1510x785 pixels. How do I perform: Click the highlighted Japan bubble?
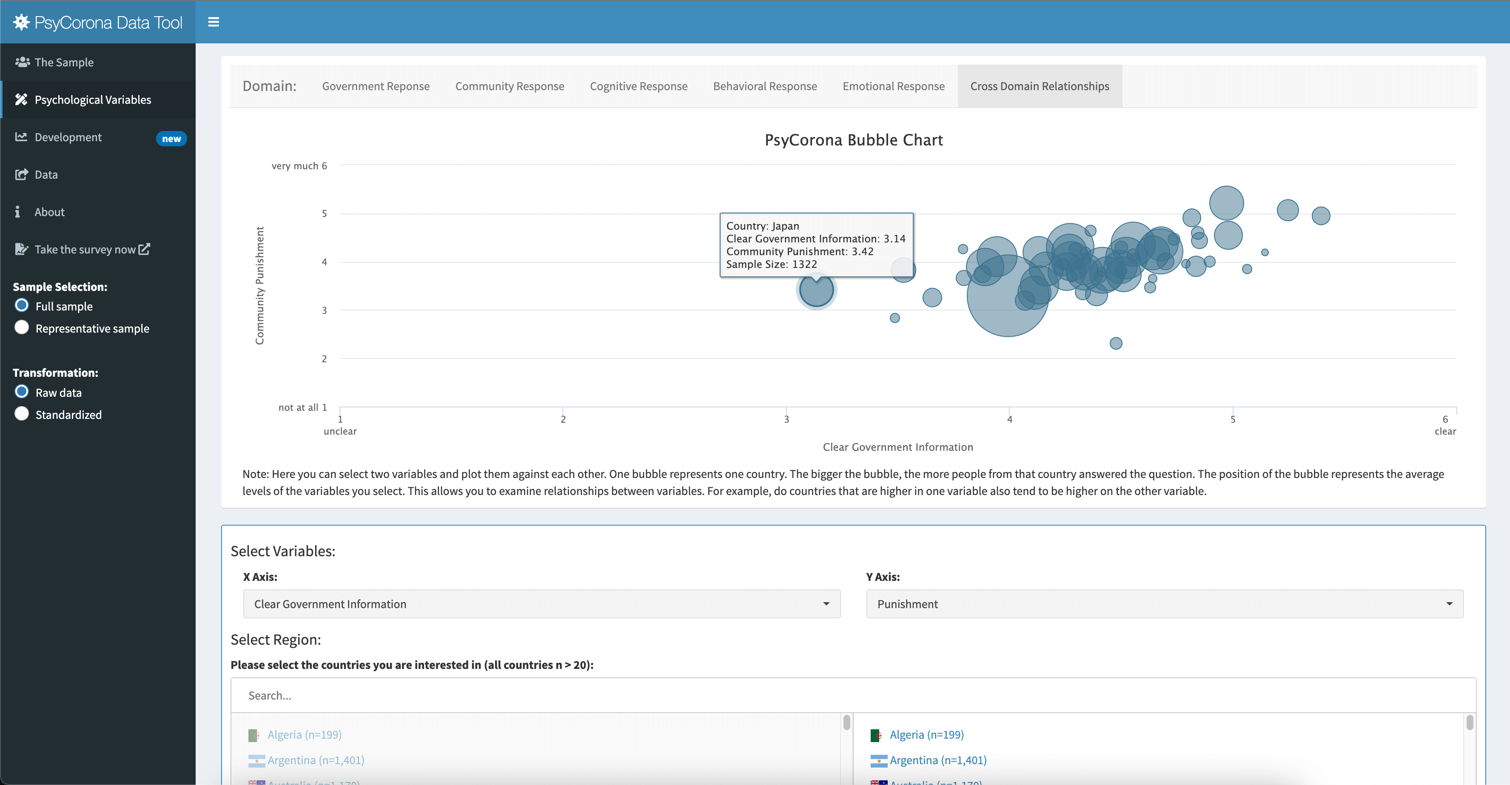(x=816, y=290)
